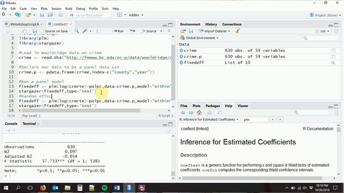
Task: Open List view mode dropdown
Action: (322, 31)
